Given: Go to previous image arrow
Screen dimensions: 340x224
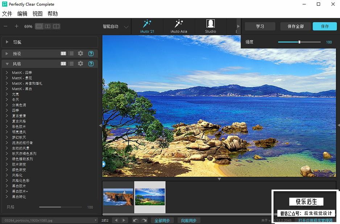Looking at the screenshot, I should click(x=116, y=220).
